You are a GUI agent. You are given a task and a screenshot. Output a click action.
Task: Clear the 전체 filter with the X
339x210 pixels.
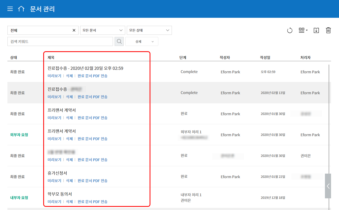[74, 30]
